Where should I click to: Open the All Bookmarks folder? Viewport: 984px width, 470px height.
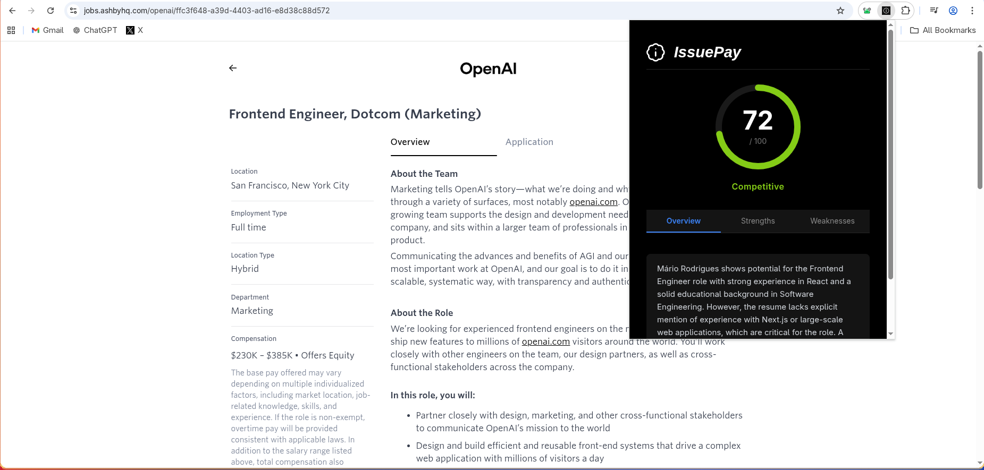(943, 30)
